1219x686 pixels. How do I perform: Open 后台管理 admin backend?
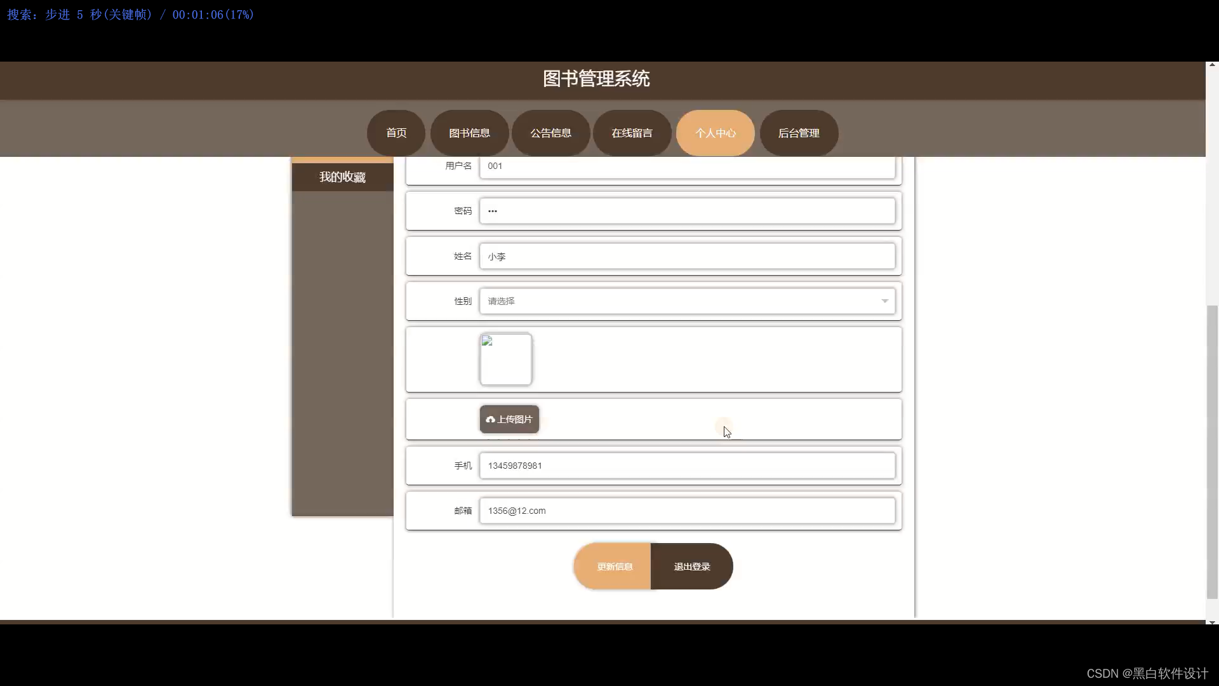pyautogui.click(x=799, y=133)
